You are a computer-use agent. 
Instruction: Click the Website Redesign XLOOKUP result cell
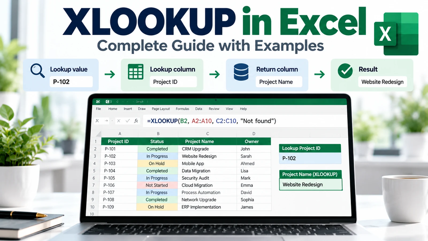[x=311, y=184]
